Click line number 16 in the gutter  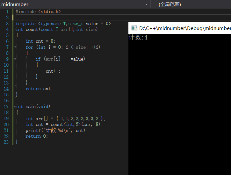tap(6, 101)
